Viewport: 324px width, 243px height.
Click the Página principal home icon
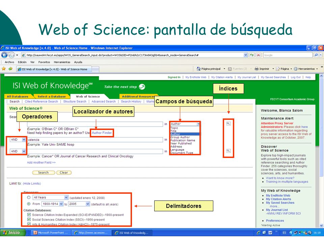click(198, 69)
